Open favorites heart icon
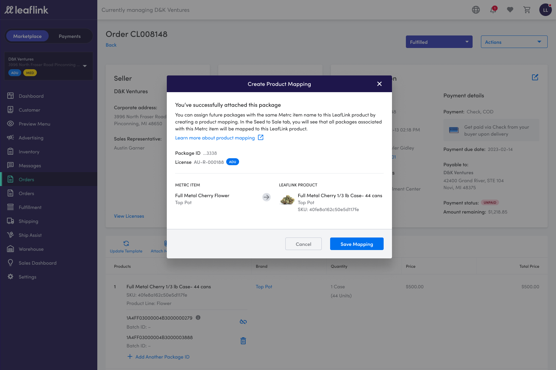Screen dimensions: 556x370 pos(510,10)
